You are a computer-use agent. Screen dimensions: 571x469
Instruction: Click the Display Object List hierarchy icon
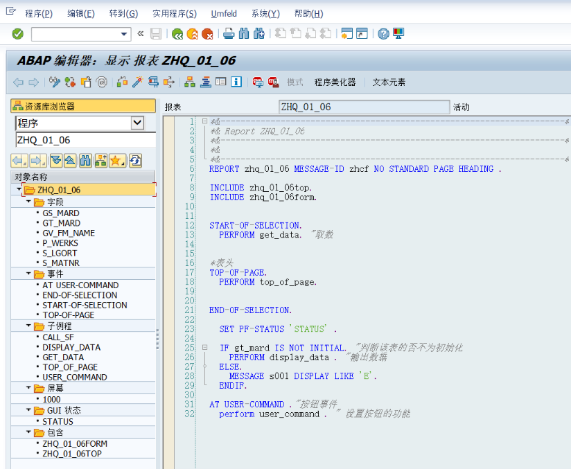(x=189, y=82)
